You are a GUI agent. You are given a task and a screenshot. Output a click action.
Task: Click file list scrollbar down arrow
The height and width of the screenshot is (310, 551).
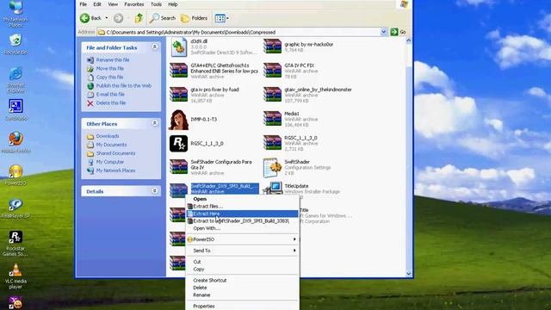[x=409, y=274]
